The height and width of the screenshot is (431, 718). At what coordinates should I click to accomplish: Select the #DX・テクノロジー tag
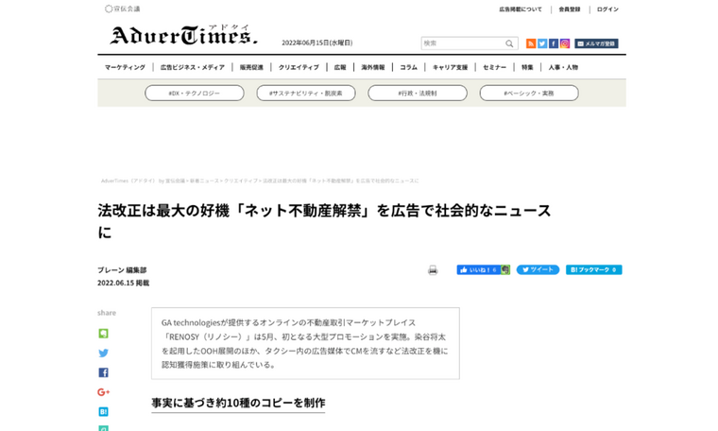pyautogui.click(x=194, y=94)
